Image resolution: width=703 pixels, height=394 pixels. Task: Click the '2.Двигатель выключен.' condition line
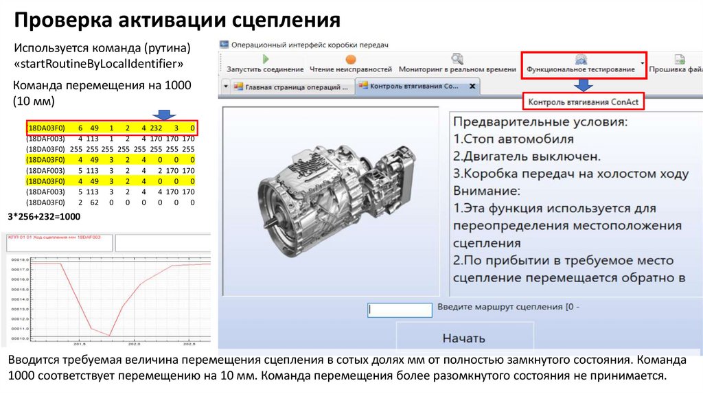tap(527, 157)
